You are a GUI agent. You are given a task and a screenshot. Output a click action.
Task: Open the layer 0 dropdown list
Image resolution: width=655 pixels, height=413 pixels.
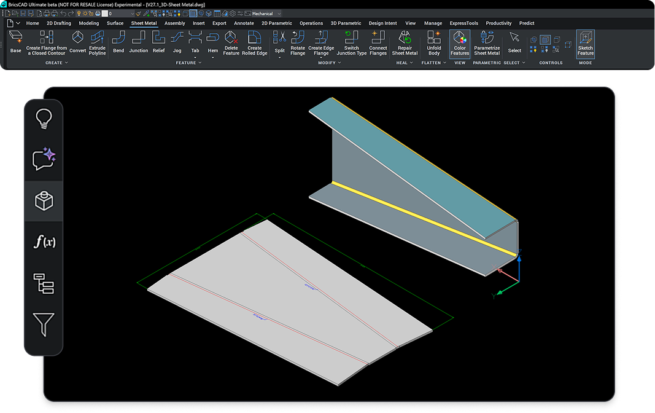(x=122, y=14)
